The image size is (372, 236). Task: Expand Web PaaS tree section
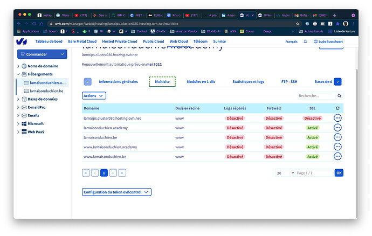tap(18, 132)
